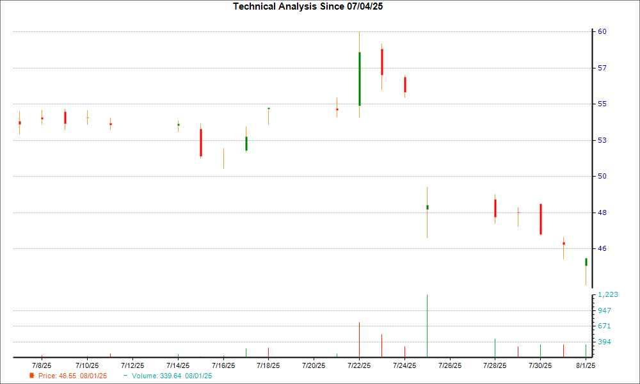Image resolution: width=640 pixels, height=384 pixels.
Task: Click the 55 price axis label
Action: pos(602,104)
